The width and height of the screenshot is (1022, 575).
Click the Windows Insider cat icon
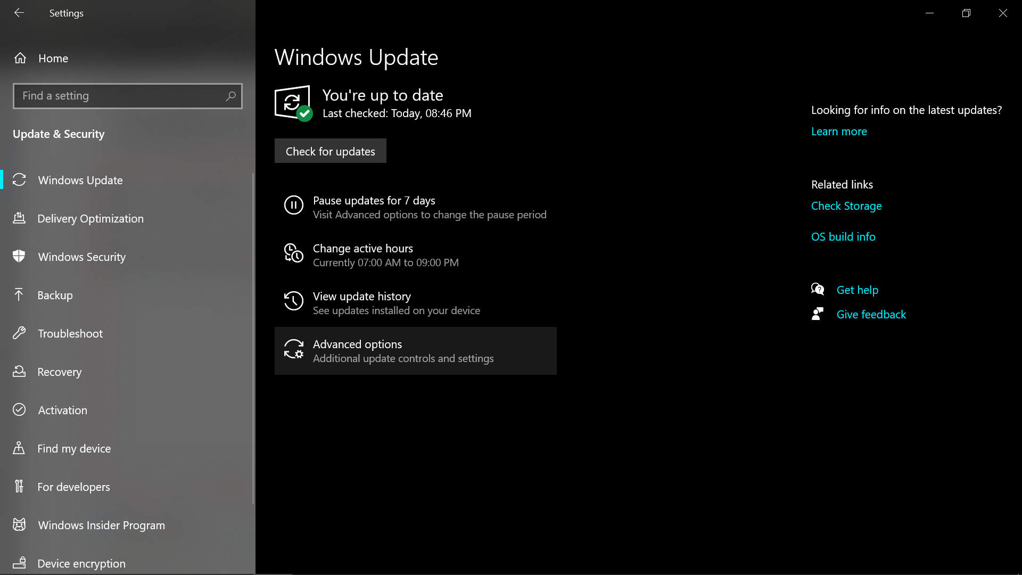pyautogui.click(x=19, y=525)
